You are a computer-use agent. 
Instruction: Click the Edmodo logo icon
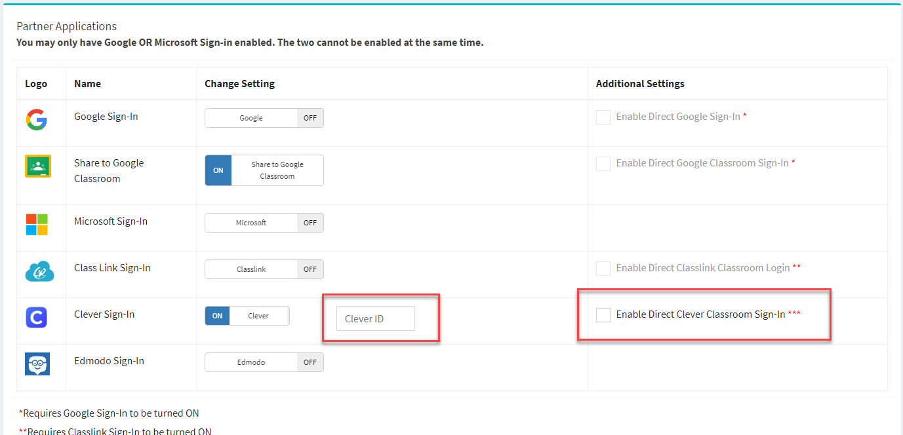tap(37, 364)
